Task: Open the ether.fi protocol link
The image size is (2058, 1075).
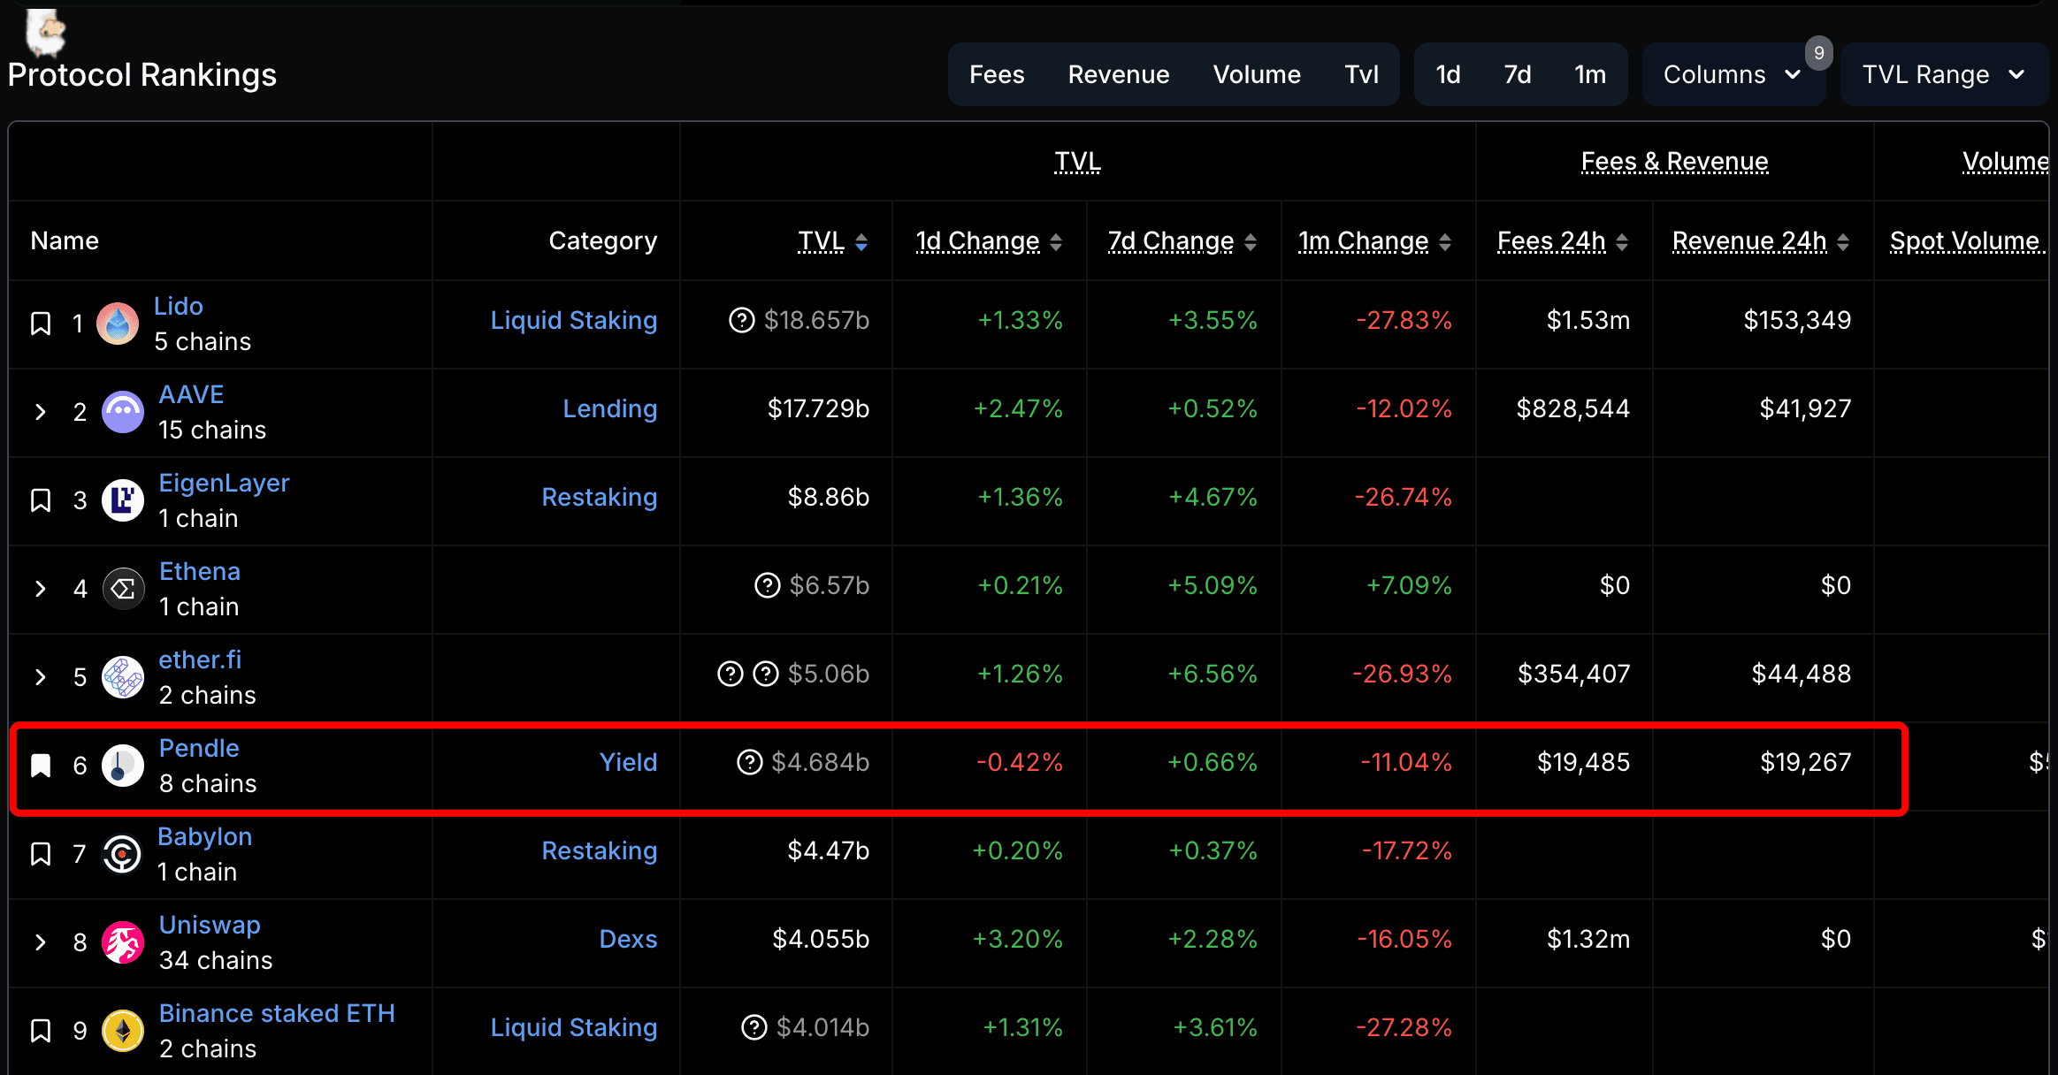Action: (x=200, y=659)
